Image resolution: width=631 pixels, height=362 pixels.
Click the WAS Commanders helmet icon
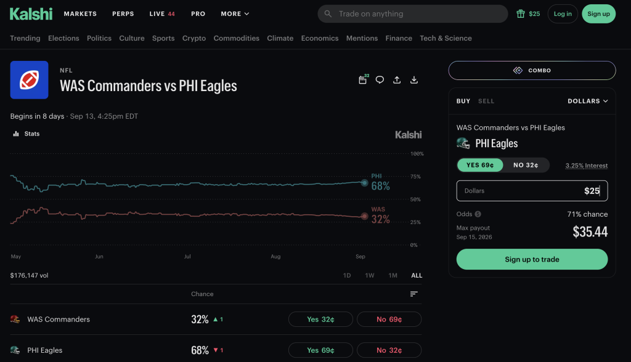(x=15, y=319)
